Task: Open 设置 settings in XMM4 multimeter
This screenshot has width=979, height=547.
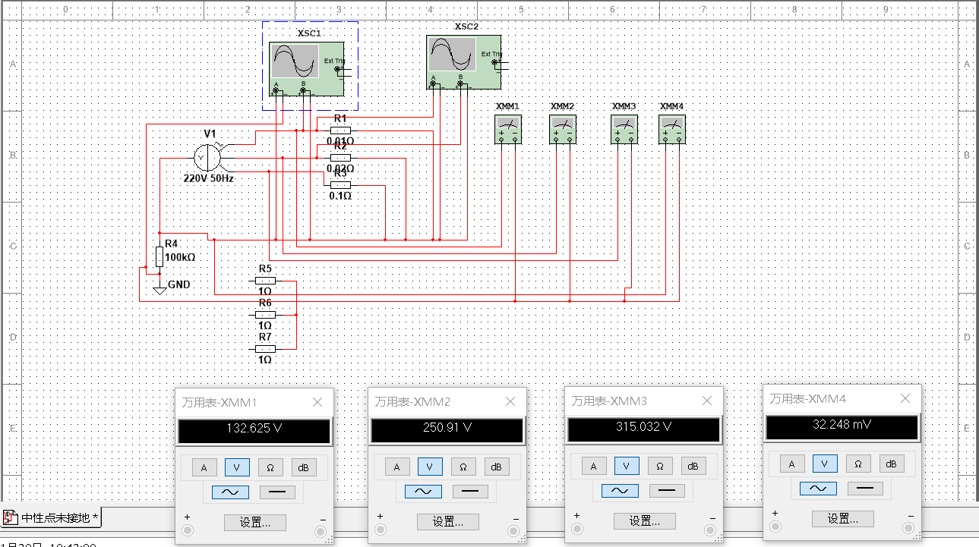Action: pos(842,518)
